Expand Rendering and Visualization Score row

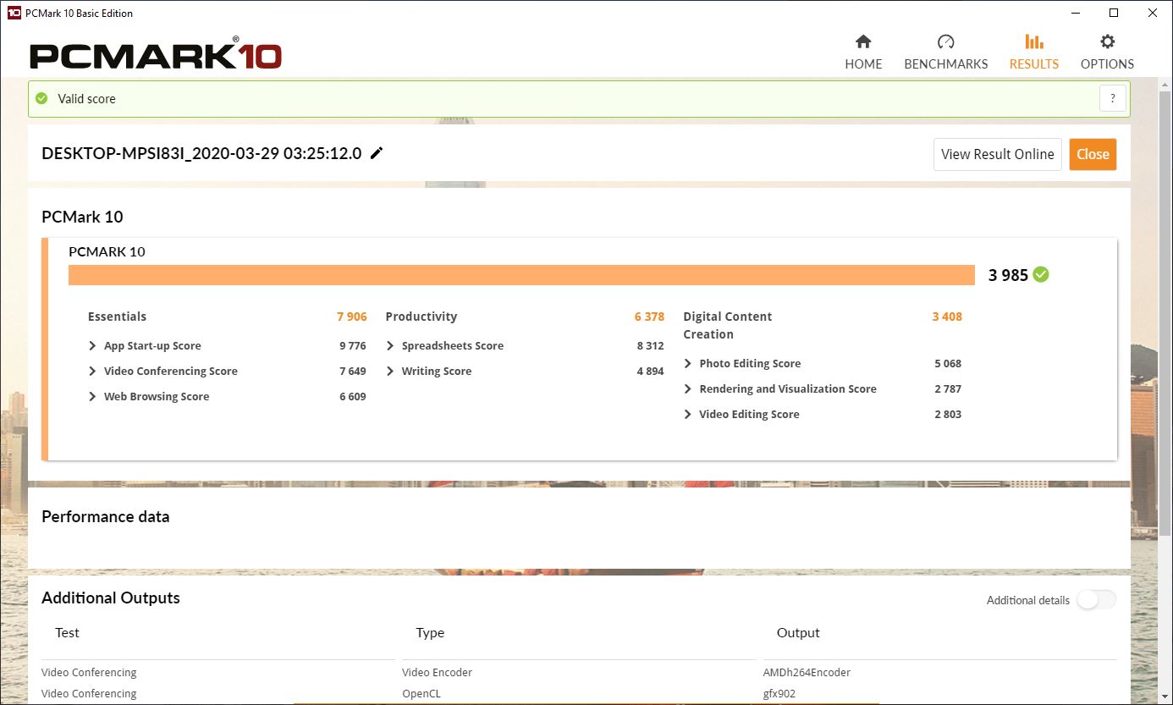tap(688, 388)
